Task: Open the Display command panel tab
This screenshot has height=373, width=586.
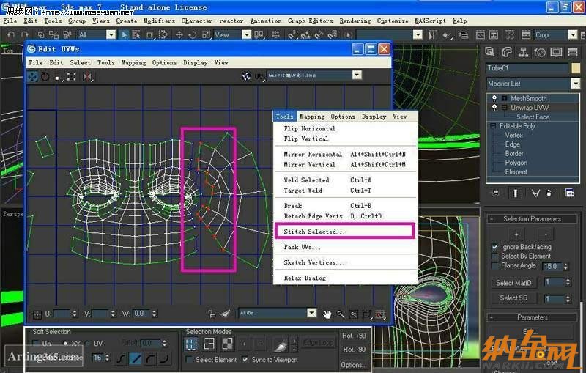Action: (x=556, y=52)
